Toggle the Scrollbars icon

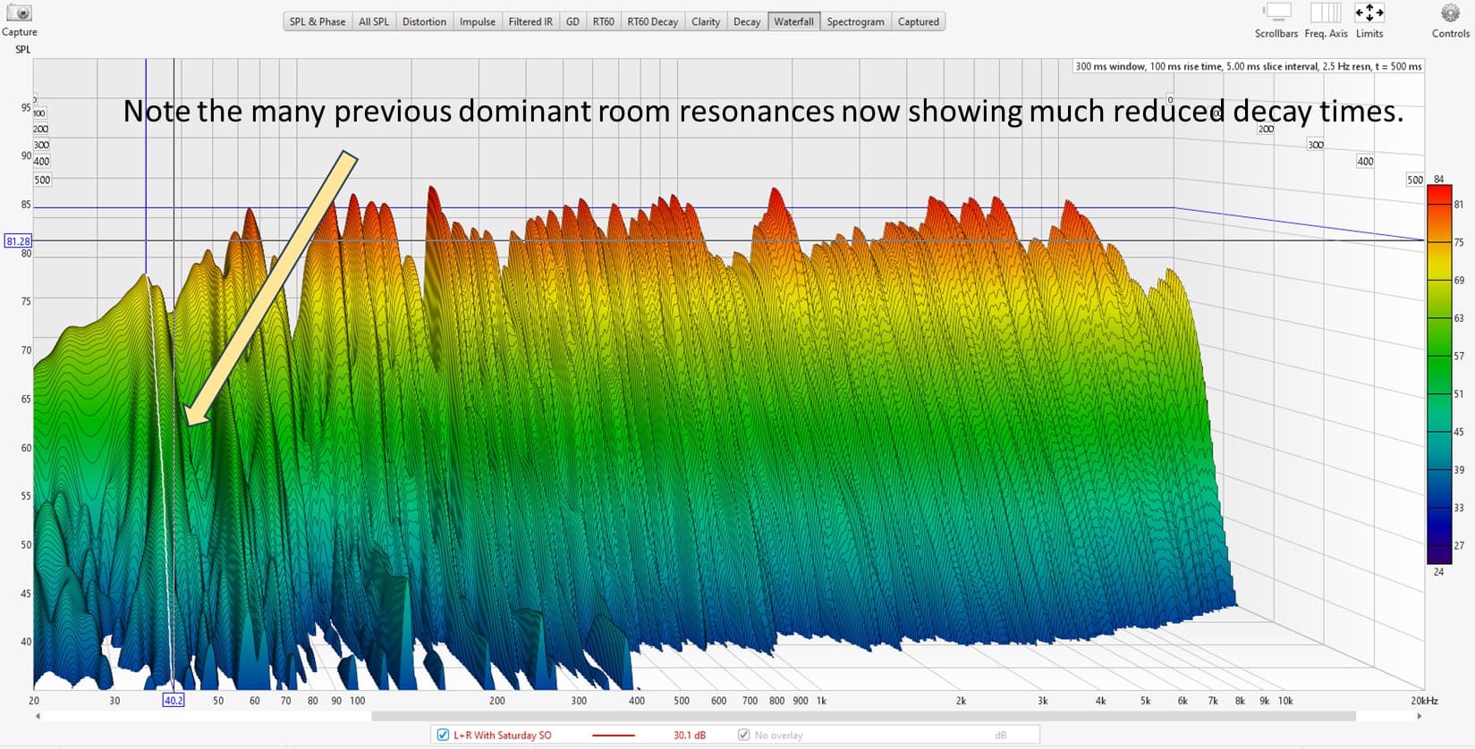click(1276, 13)
